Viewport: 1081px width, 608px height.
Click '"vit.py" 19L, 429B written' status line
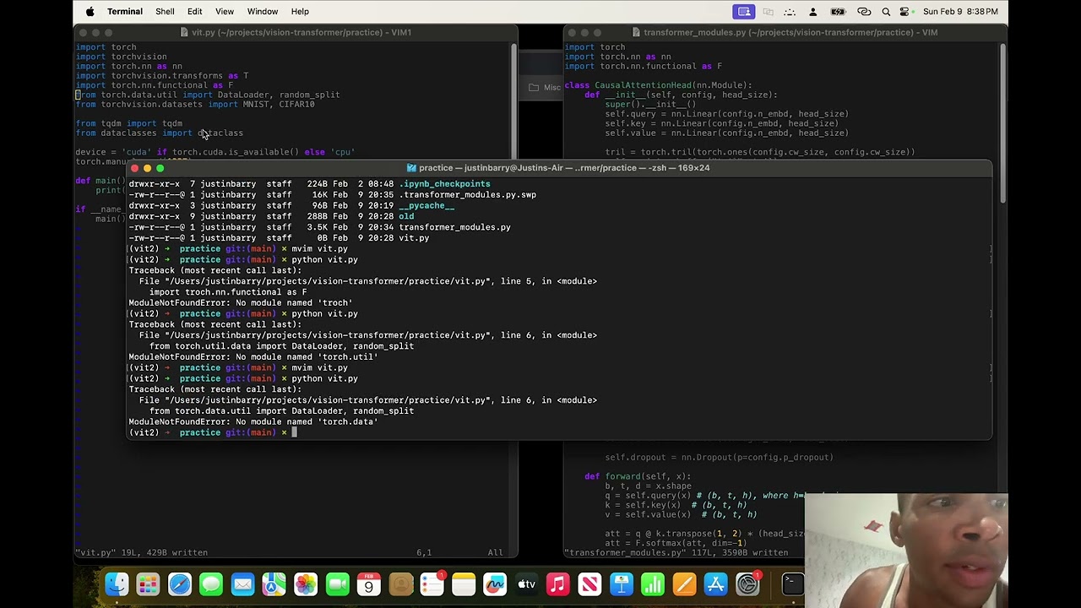tap(141, 553)
